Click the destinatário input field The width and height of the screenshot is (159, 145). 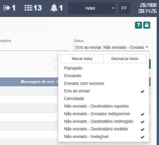pos(34,47)
